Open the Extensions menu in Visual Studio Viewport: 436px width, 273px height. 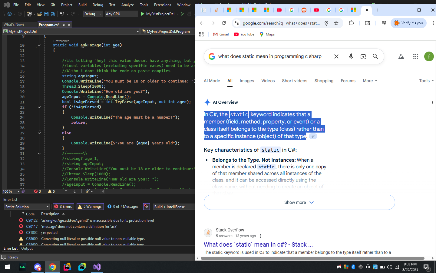click(x=163, y=5)
